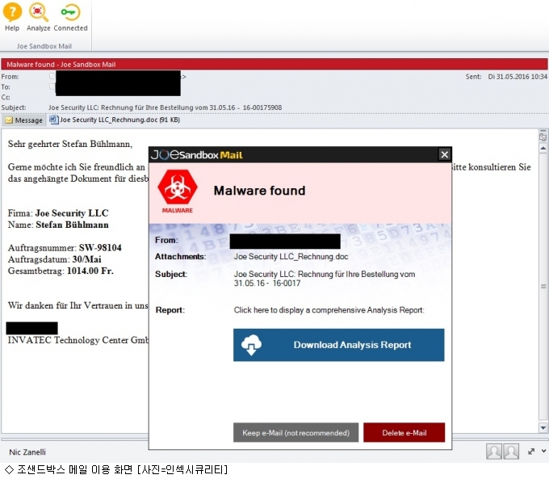
Task: Click the Joe Sandbox Mail ribbon group label
Action: coord(44,46)
